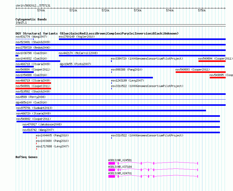Open variant nsv549891 (Cooper2011)
This screenshot has height=191, width=233.
33,89
